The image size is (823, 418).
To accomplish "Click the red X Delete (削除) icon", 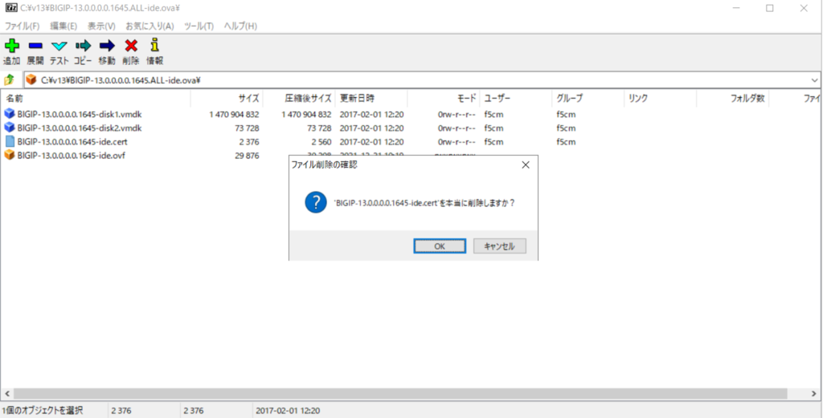I will pos(131,46).
